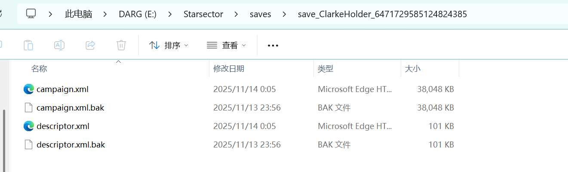This screenshot has width=568, height=172.
Task: Open the 查看 view dropdown
Action: 226,45
